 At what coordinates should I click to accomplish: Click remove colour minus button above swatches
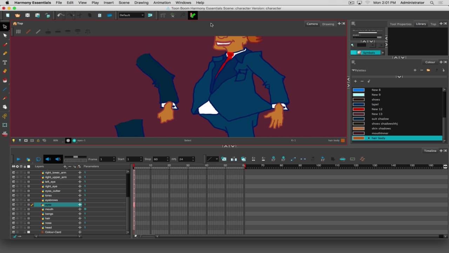tap(362, 82)
